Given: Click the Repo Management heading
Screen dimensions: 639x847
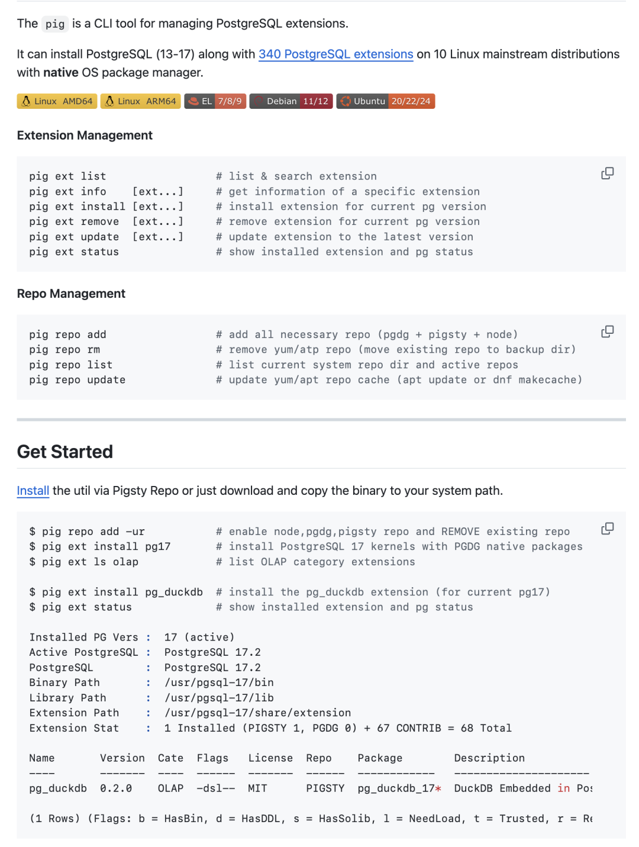Looking at the screenshot, I should (71, 294).
